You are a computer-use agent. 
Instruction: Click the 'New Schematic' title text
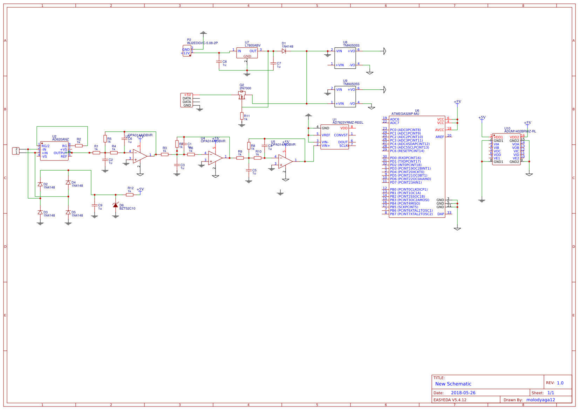pos(453,384)
